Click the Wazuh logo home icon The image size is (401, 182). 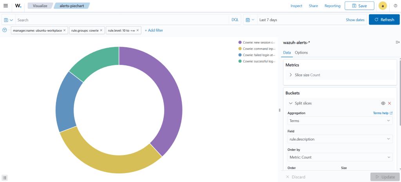[x=18, y=6]
